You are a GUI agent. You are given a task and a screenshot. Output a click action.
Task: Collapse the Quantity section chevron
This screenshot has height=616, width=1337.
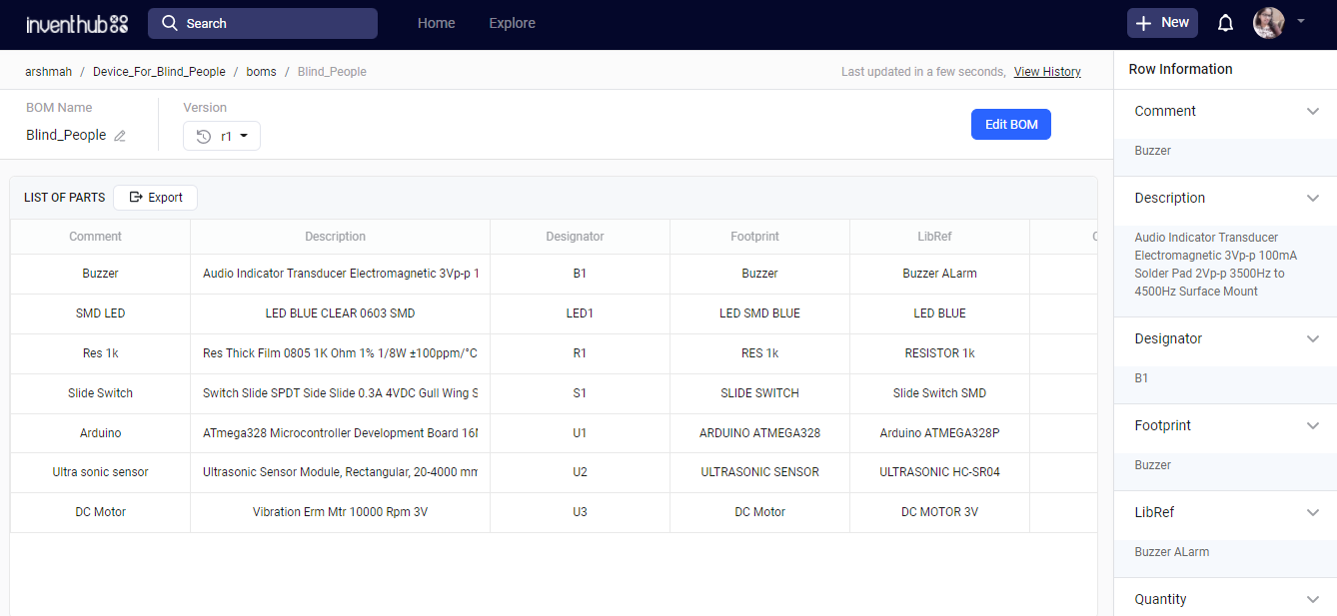point(1313,600)
